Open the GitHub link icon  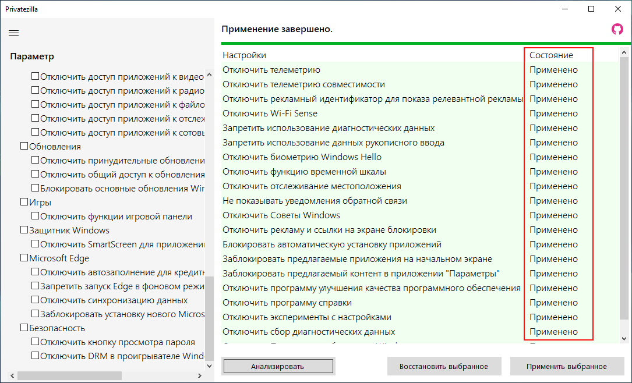617,29
